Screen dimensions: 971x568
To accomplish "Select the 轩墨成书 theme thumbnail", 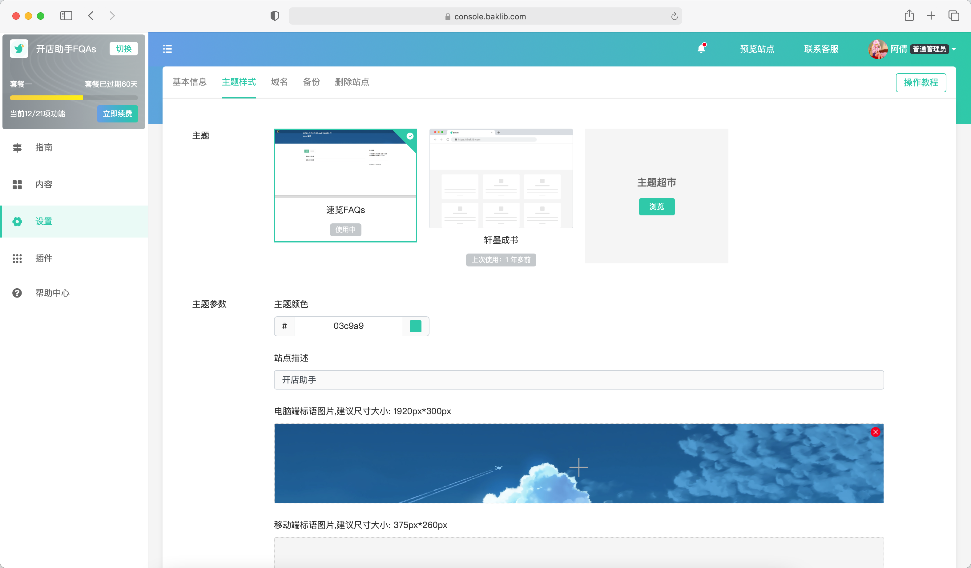I will coord(501,178).
